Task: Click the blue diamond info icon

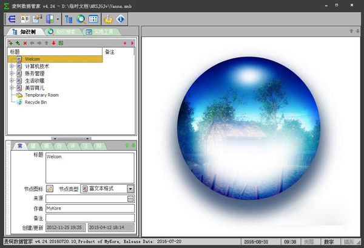Action: point(121,19)
